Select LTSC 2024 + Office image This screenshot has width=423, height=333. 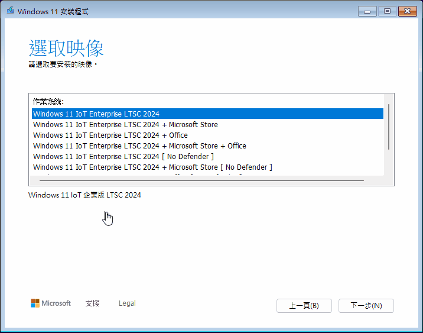point(207,135)
